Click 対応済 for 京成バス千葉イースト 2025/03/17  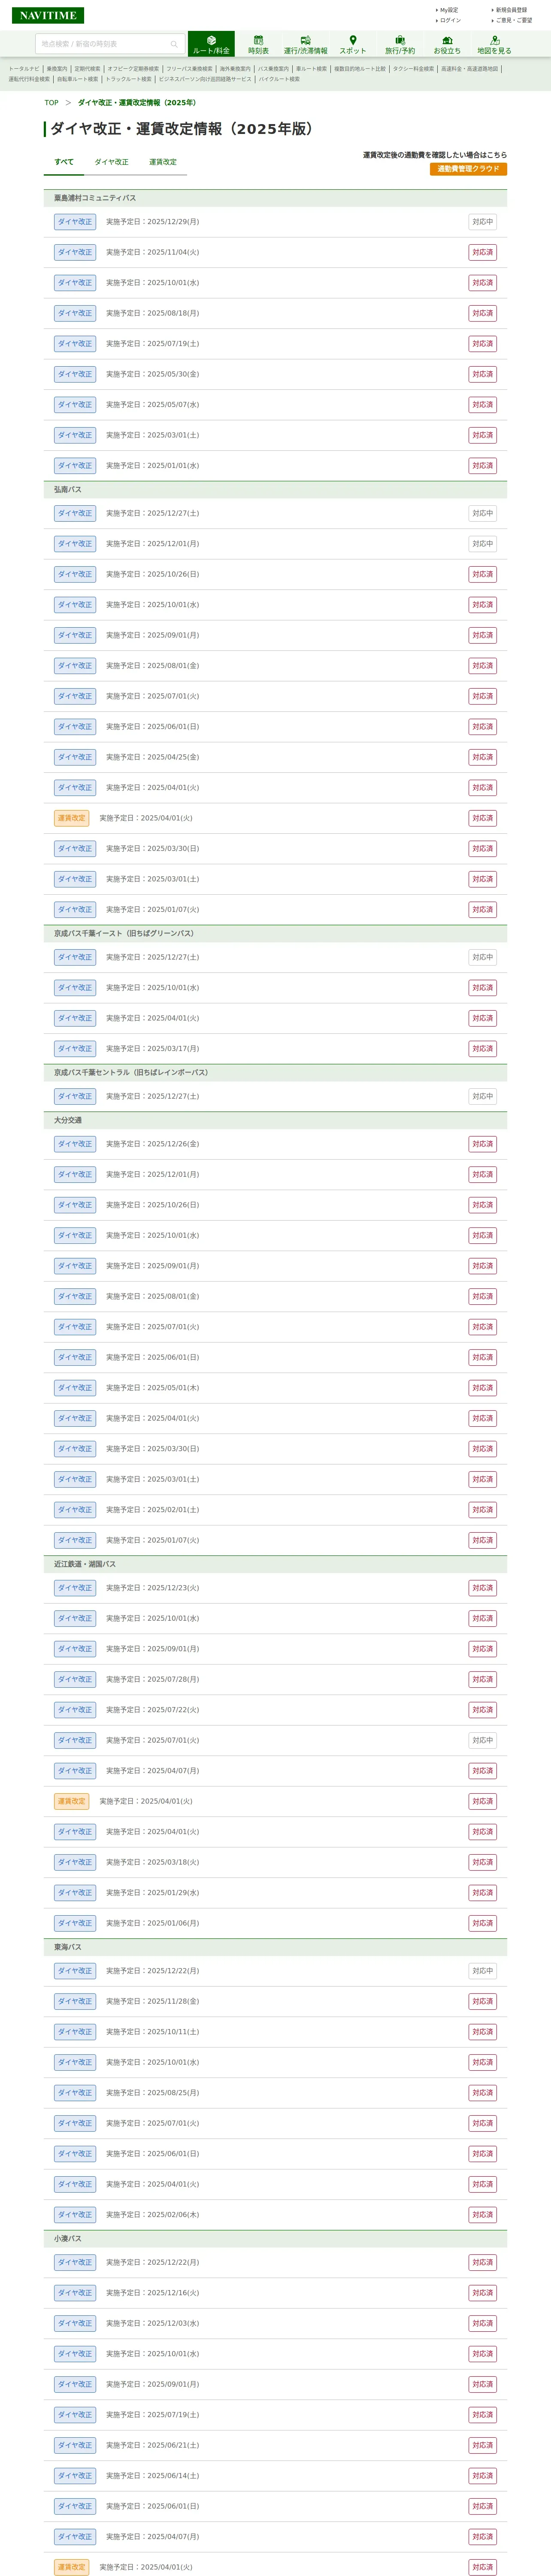pos(482,1049)
